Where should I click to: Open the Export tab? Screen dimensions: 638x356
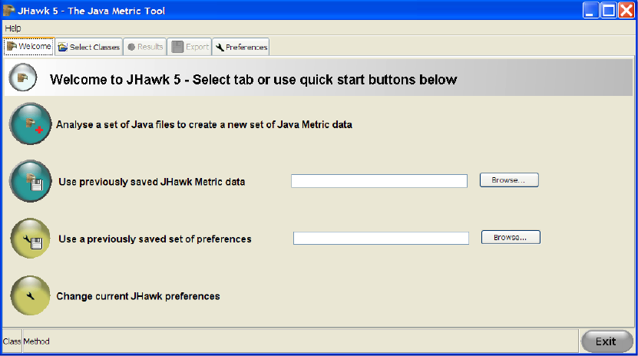[190, 47]
